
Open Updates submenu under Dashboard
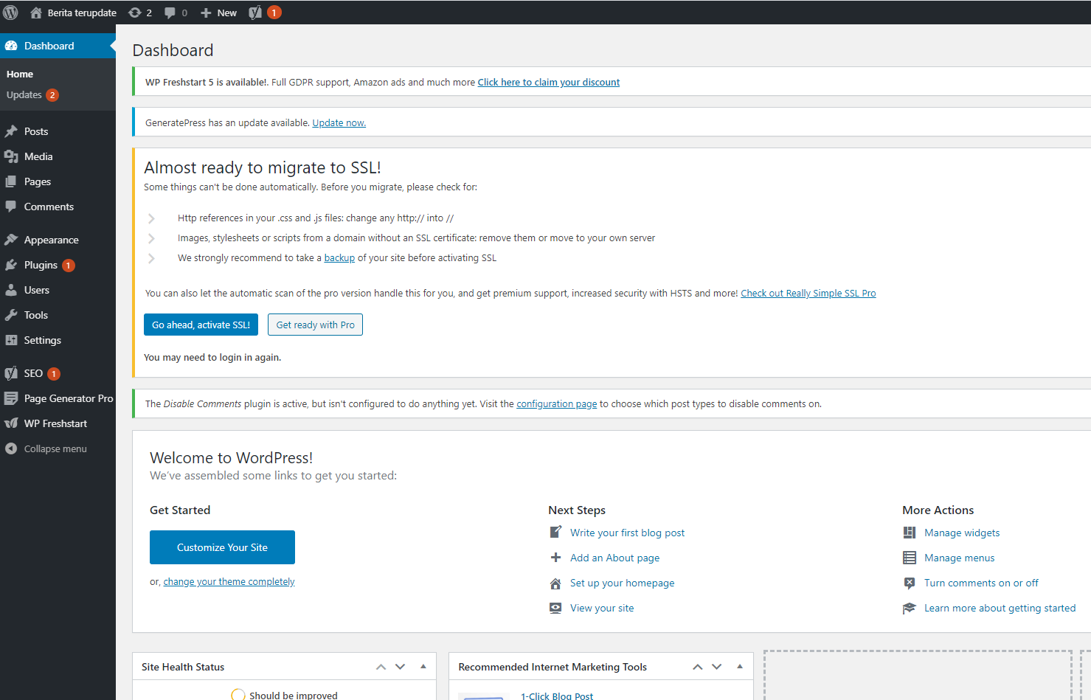[24, 95]
